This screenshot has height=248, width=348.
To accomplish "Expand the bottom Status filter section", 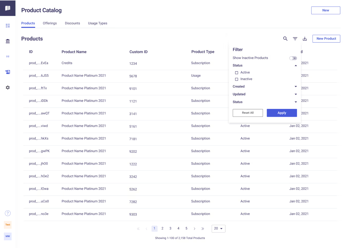I will pos(296,102).
